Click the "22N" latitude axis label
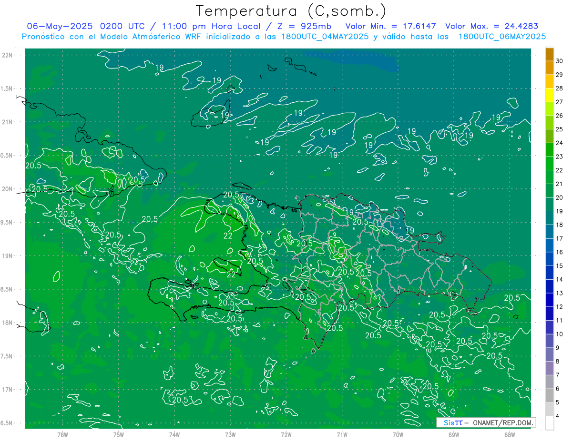The width and height of the screenshot is (572, 441). [8, 55]
